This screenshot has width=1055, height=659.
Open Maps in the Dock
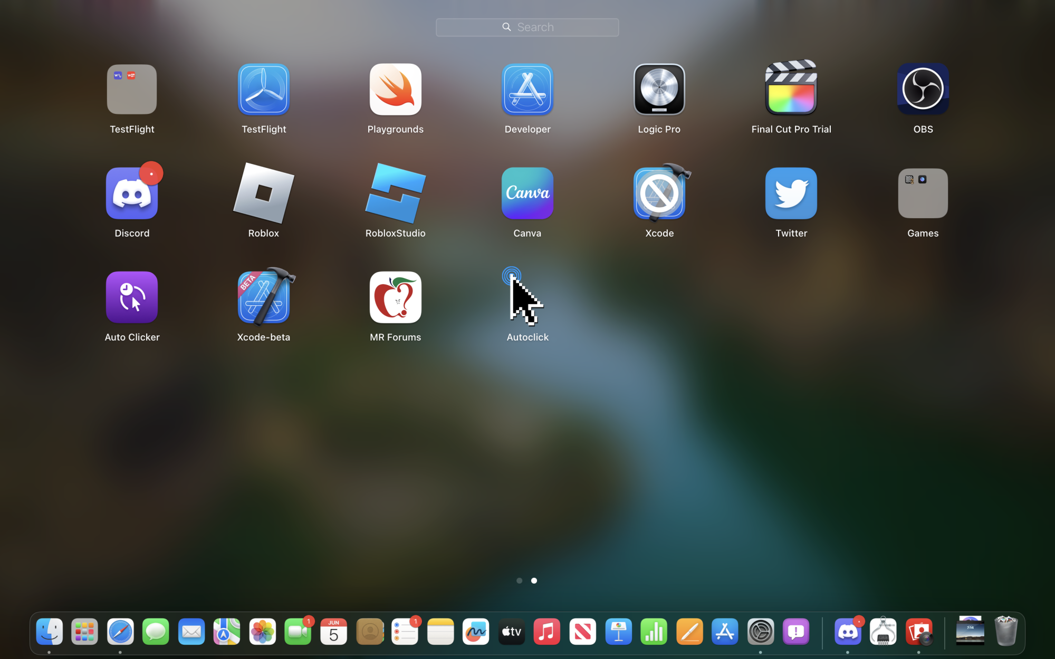[227, 632]
